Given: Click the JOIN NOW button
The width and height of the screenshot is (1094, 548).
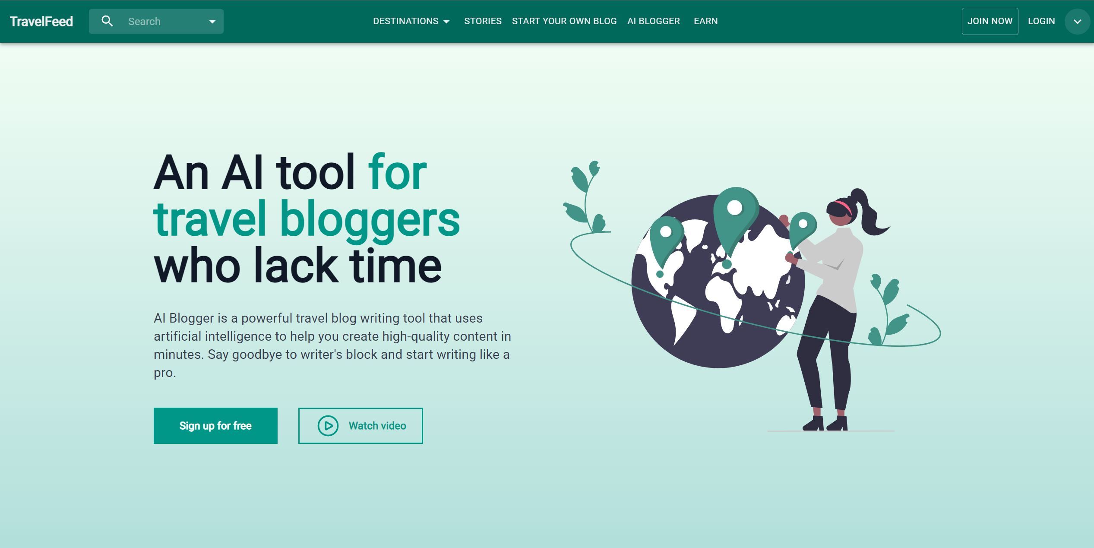Looking at the screenshot, I should 990,21.
